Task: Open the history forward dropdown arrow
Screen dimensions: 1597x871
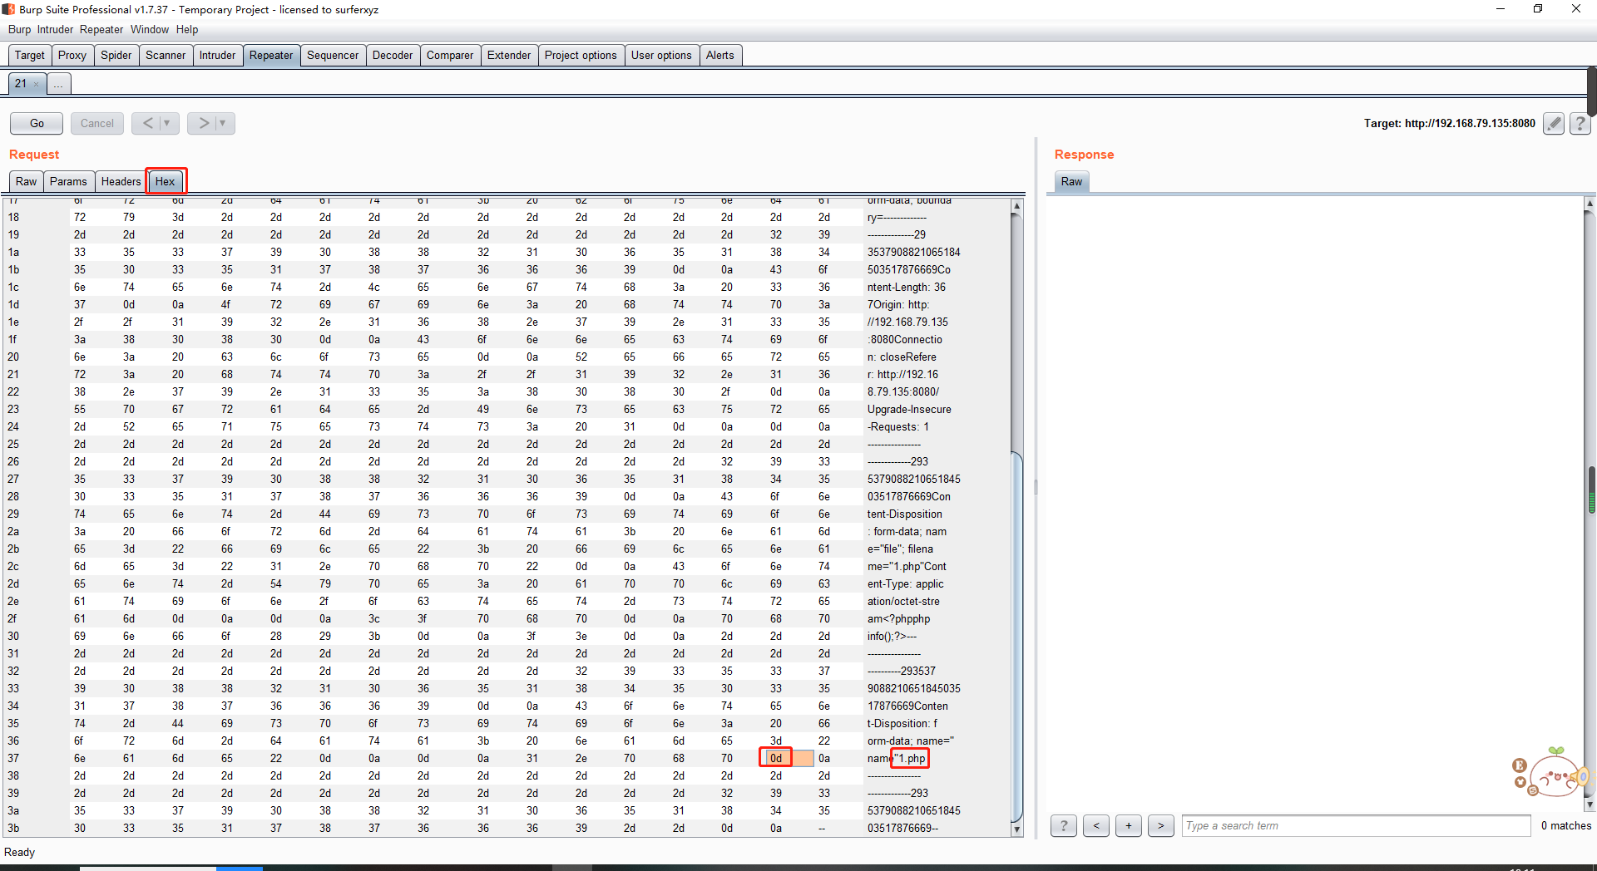Action: point(223,123)
